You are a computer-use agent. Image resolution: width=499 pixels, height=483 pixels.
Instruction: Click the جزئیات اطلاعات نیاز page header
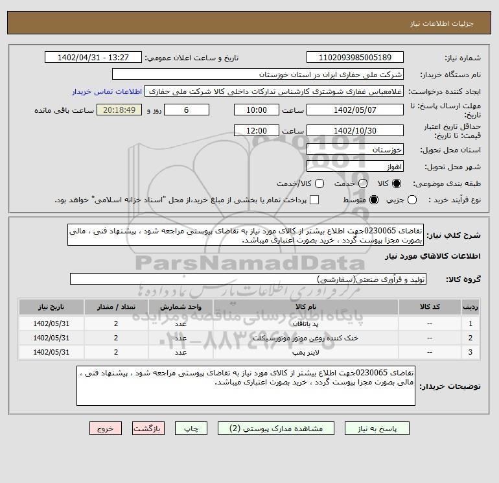pos(442,23)
